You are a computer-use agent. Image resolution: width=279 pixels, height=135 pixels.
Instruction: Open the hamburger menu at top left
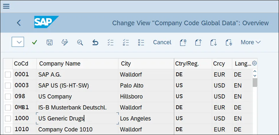click(x=6, y=6)
